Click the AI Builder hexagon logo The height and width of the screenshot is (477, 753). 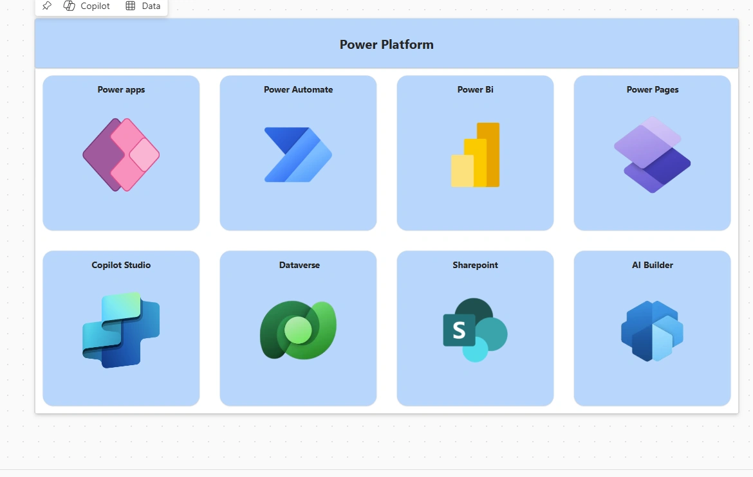(x=652, y=331)
